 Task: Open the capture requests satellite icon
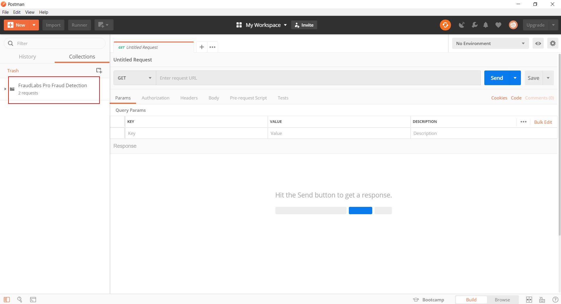[462, 25]
